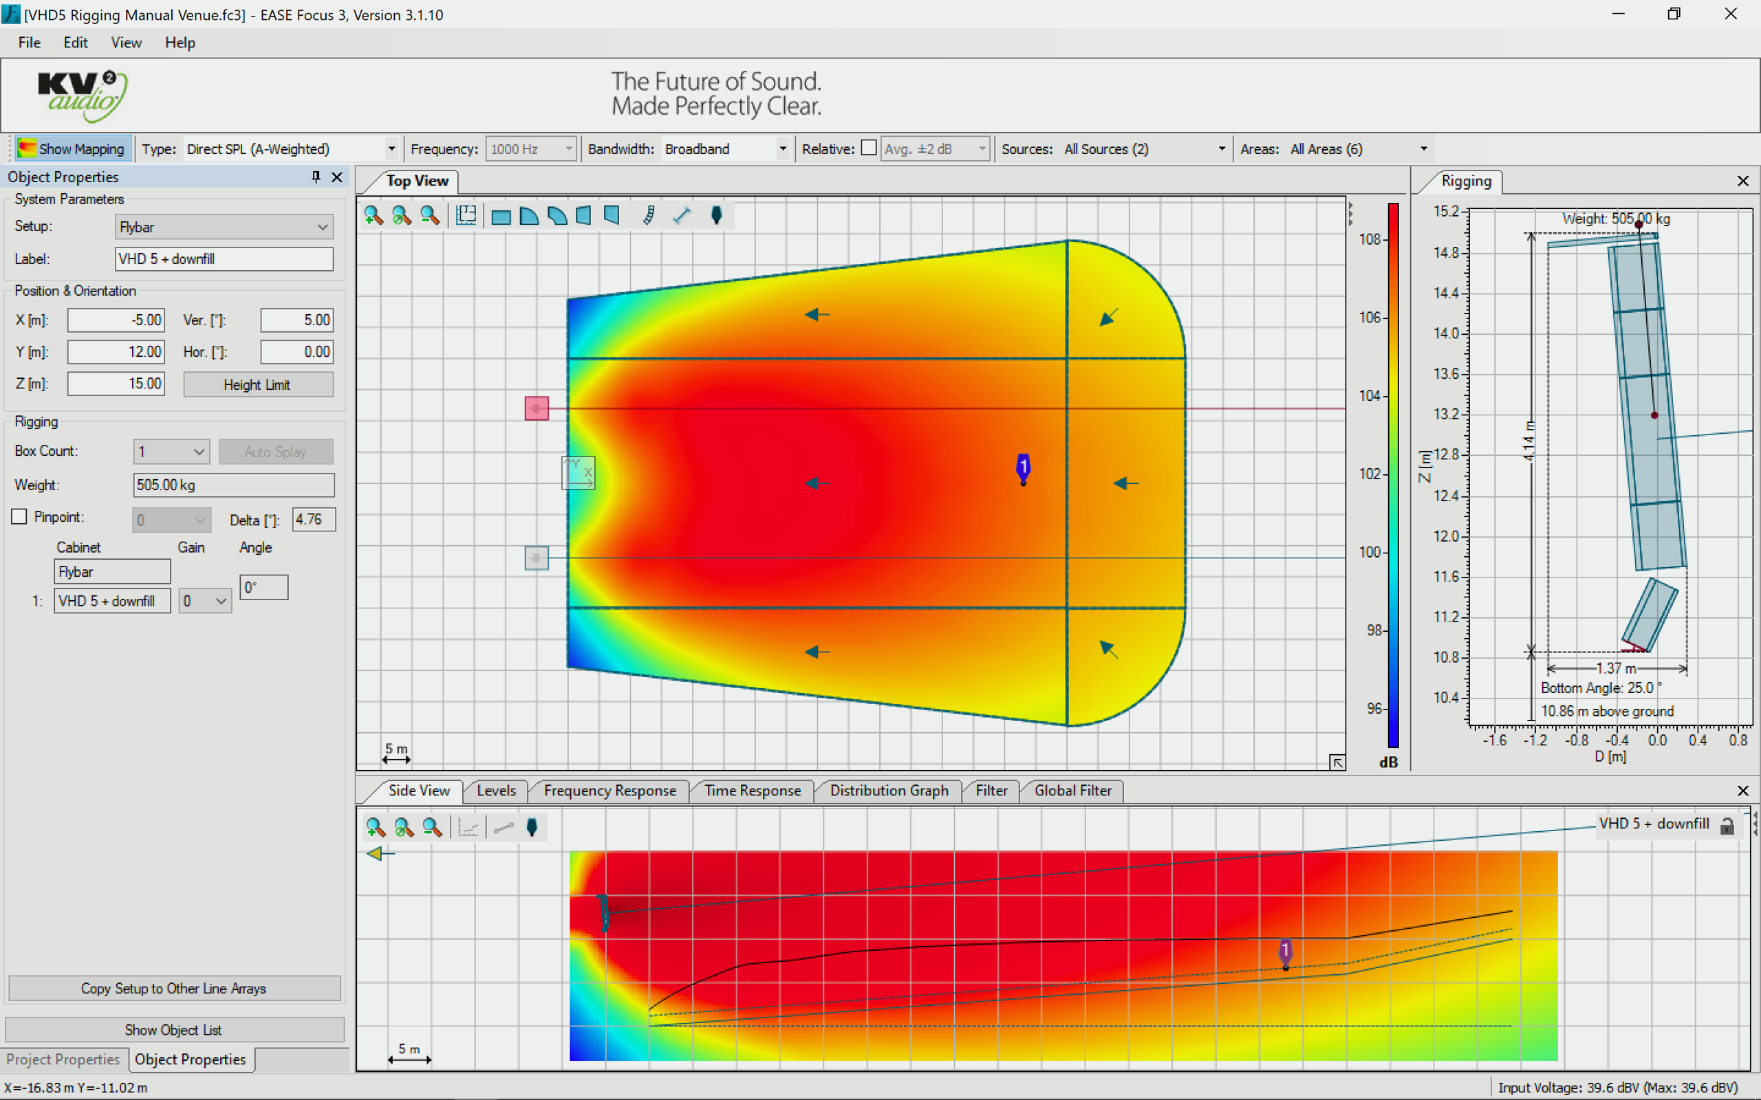Select the quarter-circle audience area tool

coord(529,216)
